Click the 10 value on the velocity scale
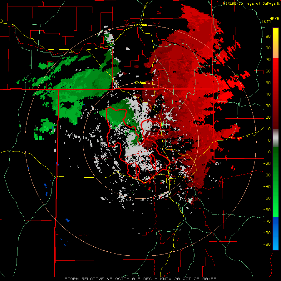Viewport: 281px width, 281px height. pyautogui.click(x=268, y=129)
